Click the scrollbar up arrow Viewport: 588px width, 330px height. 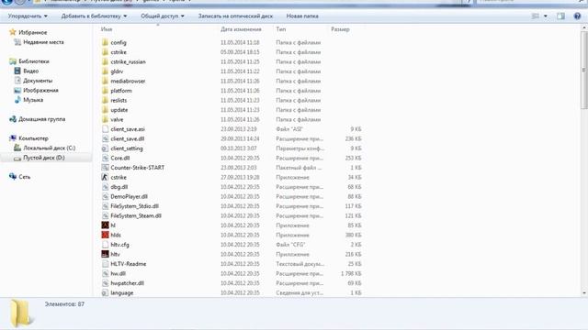click(x=584, y=27)
